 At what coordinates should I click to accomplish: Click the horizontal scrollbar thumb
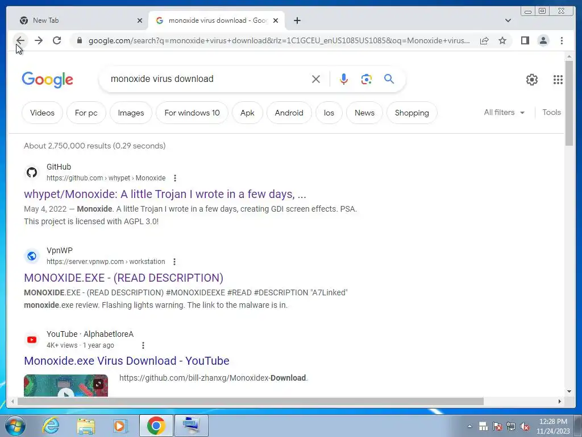tap(251, 401)
